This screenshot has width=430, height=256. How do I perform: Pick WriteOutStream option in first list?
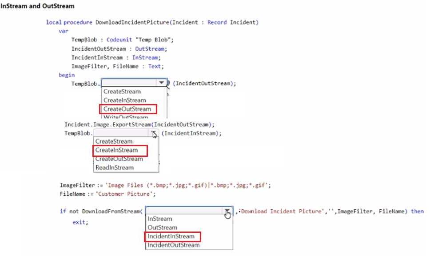126,116
